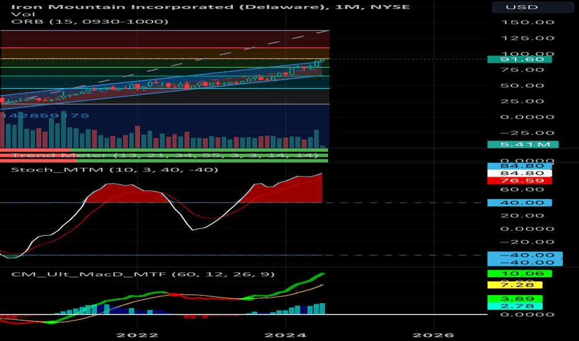579x341 pixels.
Task: Click the 142859175 volume reading
Action: tap(45, 116)
